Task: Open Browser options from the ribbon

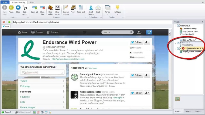Action: coord(66,8)
